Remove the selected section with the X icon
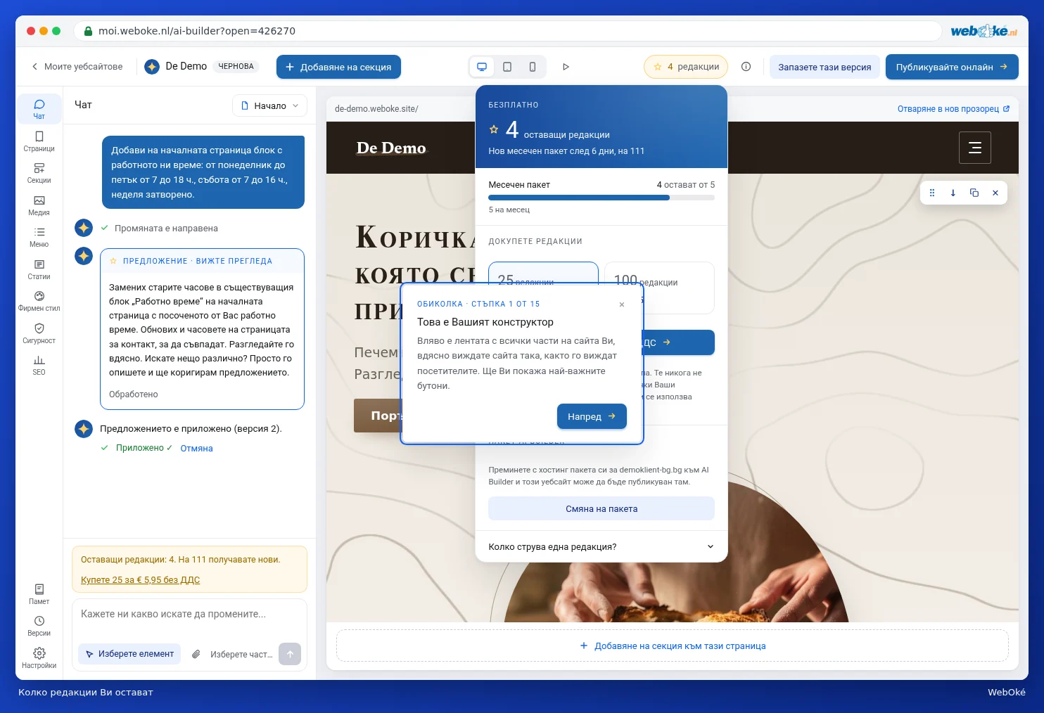This screenshot has width=1044, height=713. click(995, 193)
